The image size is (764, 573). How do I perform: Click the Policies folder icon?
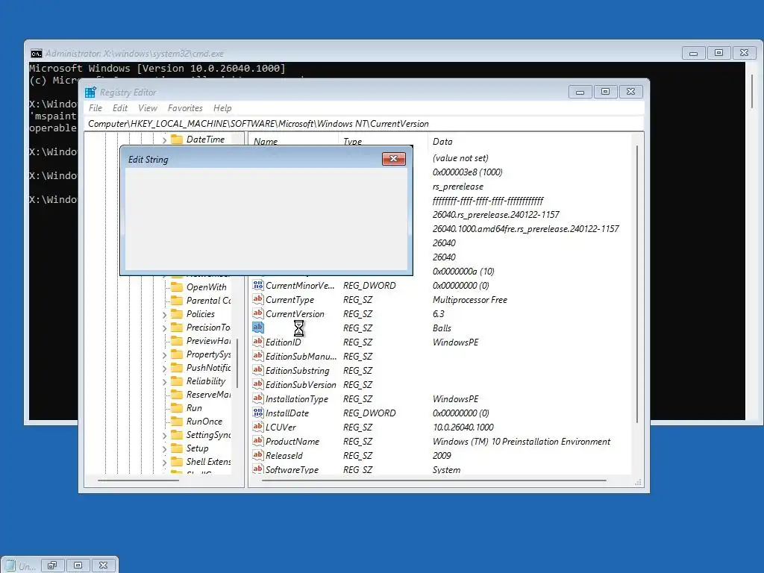tap(176, 314)
